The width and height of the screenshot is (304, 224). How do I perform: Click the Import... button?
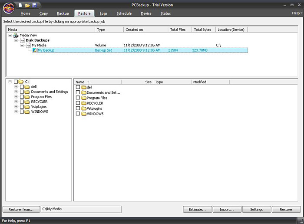[227, 210]
